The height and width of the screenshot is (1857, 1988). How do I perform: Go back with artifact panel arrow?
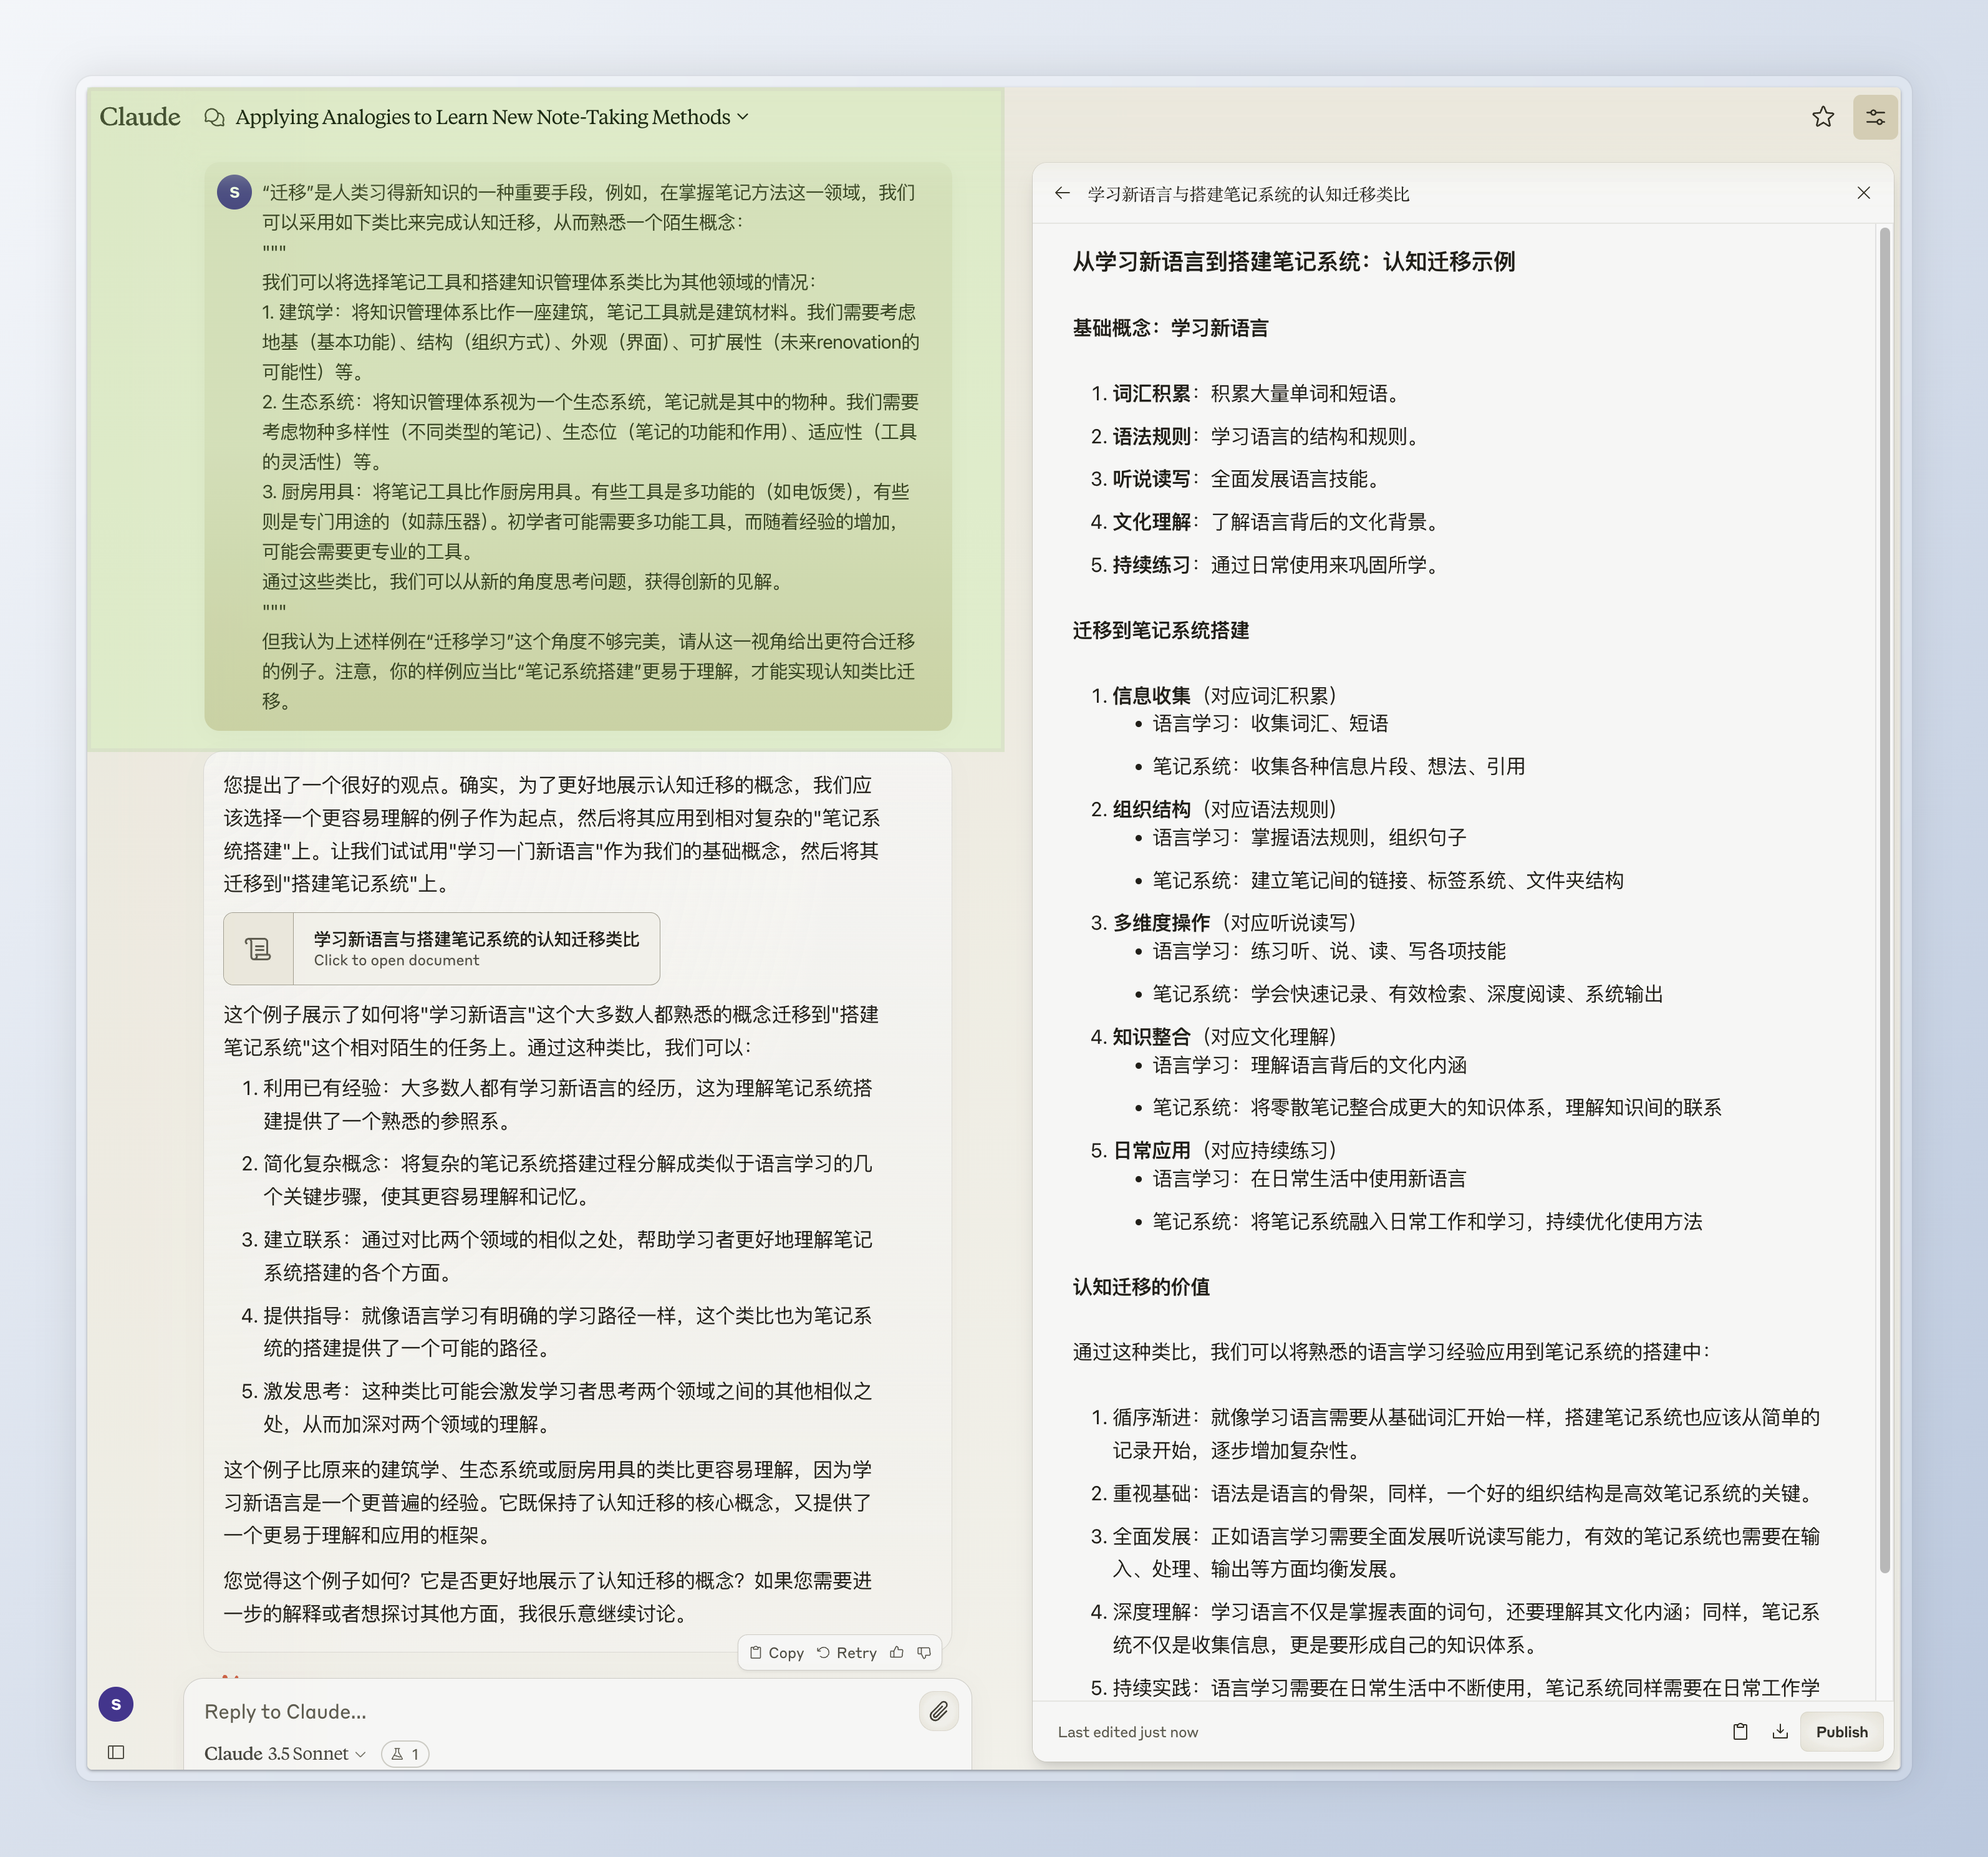coord(1062,193)
